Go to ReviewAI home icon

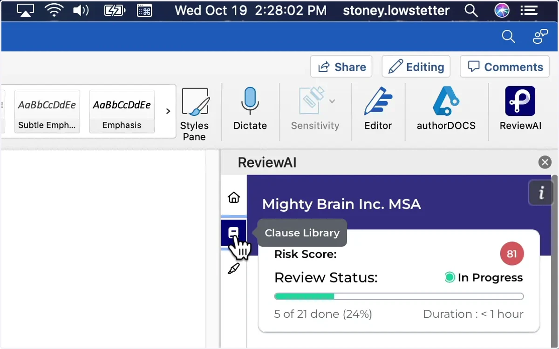click(x=234, y=197)
